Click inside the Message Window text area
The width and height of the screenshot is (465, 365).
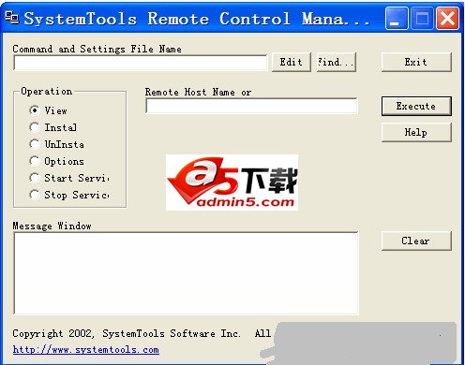point(186,273)
